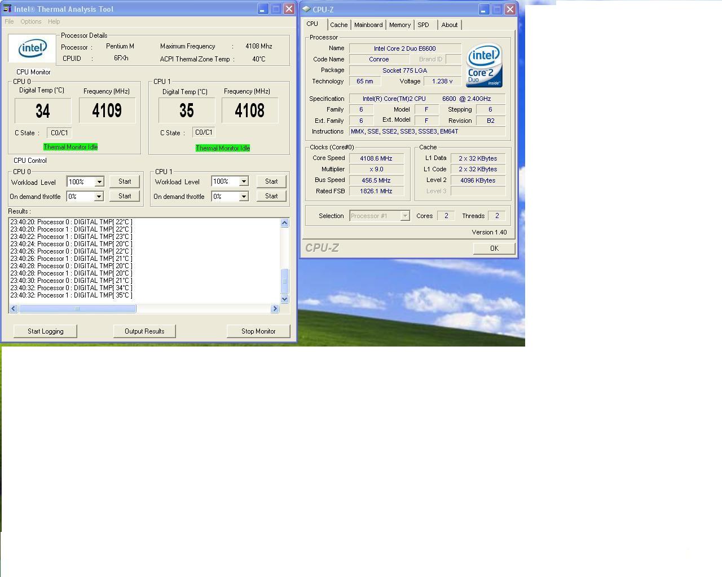722x577 pixels.
Task: Click Maximum Frequency value 4108 Mhz
Action: pyautogui.click(x=259, y=46)
